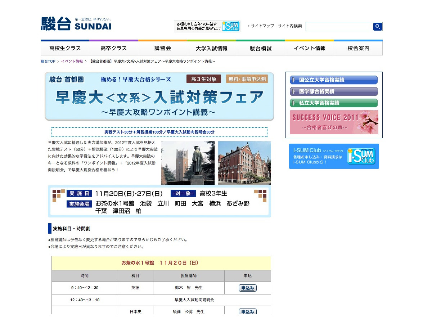Click the red brick Keio building photo
The image size is (432, 324).
tap(244, 163)
